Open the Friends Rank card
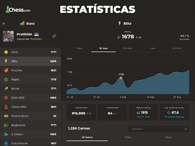This screenshot has height=146, width=195. click(112, 112)
